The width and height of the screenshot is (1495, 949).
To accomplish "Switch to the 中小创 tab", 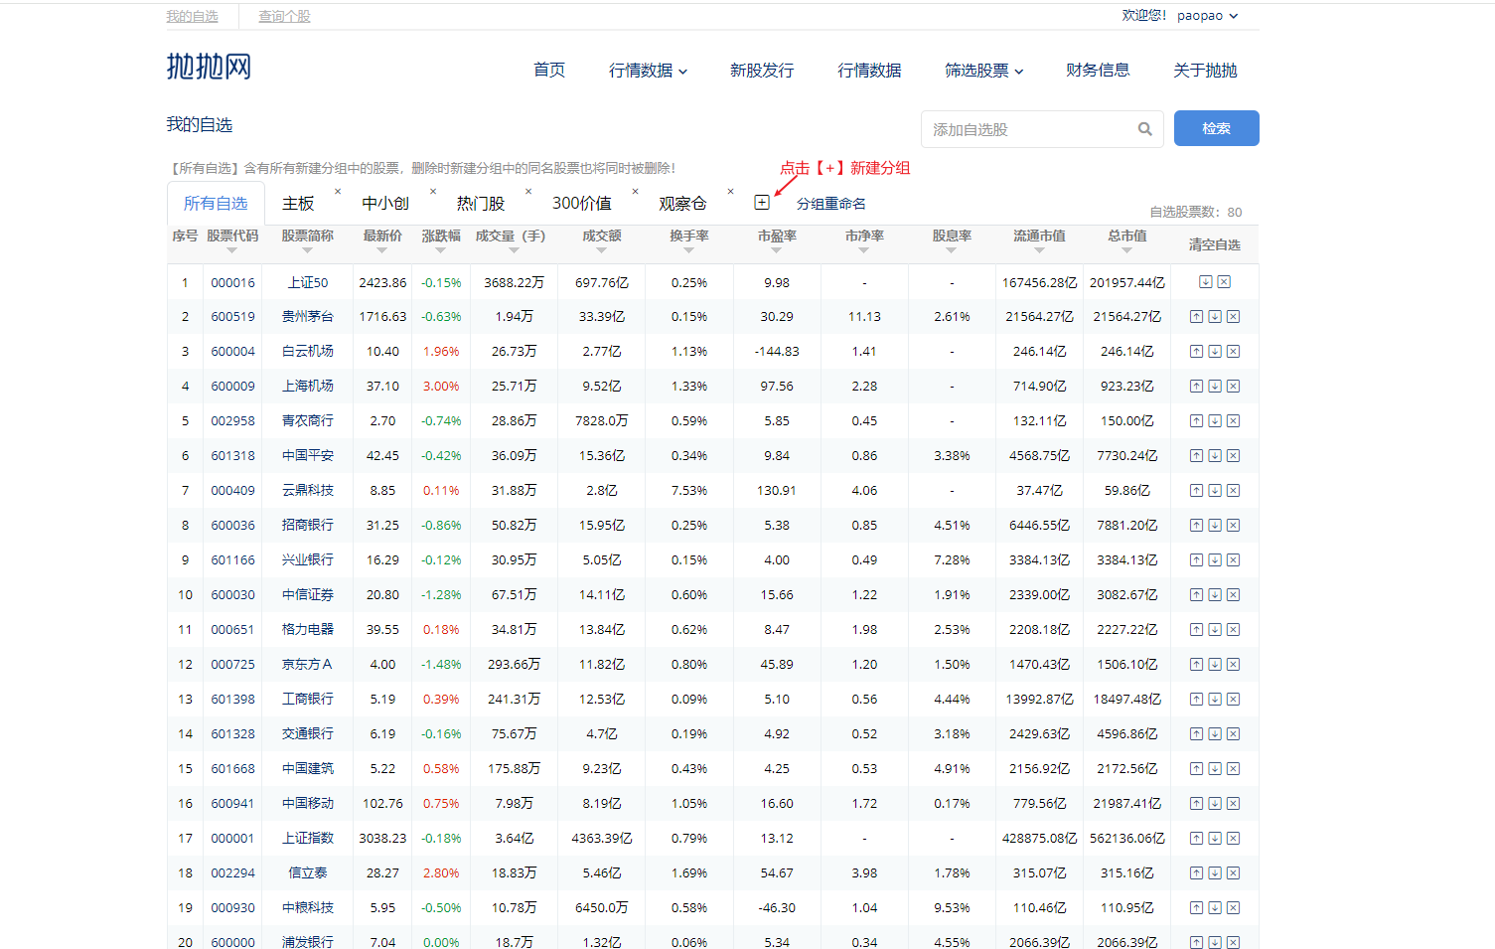I will coord(385,203).
